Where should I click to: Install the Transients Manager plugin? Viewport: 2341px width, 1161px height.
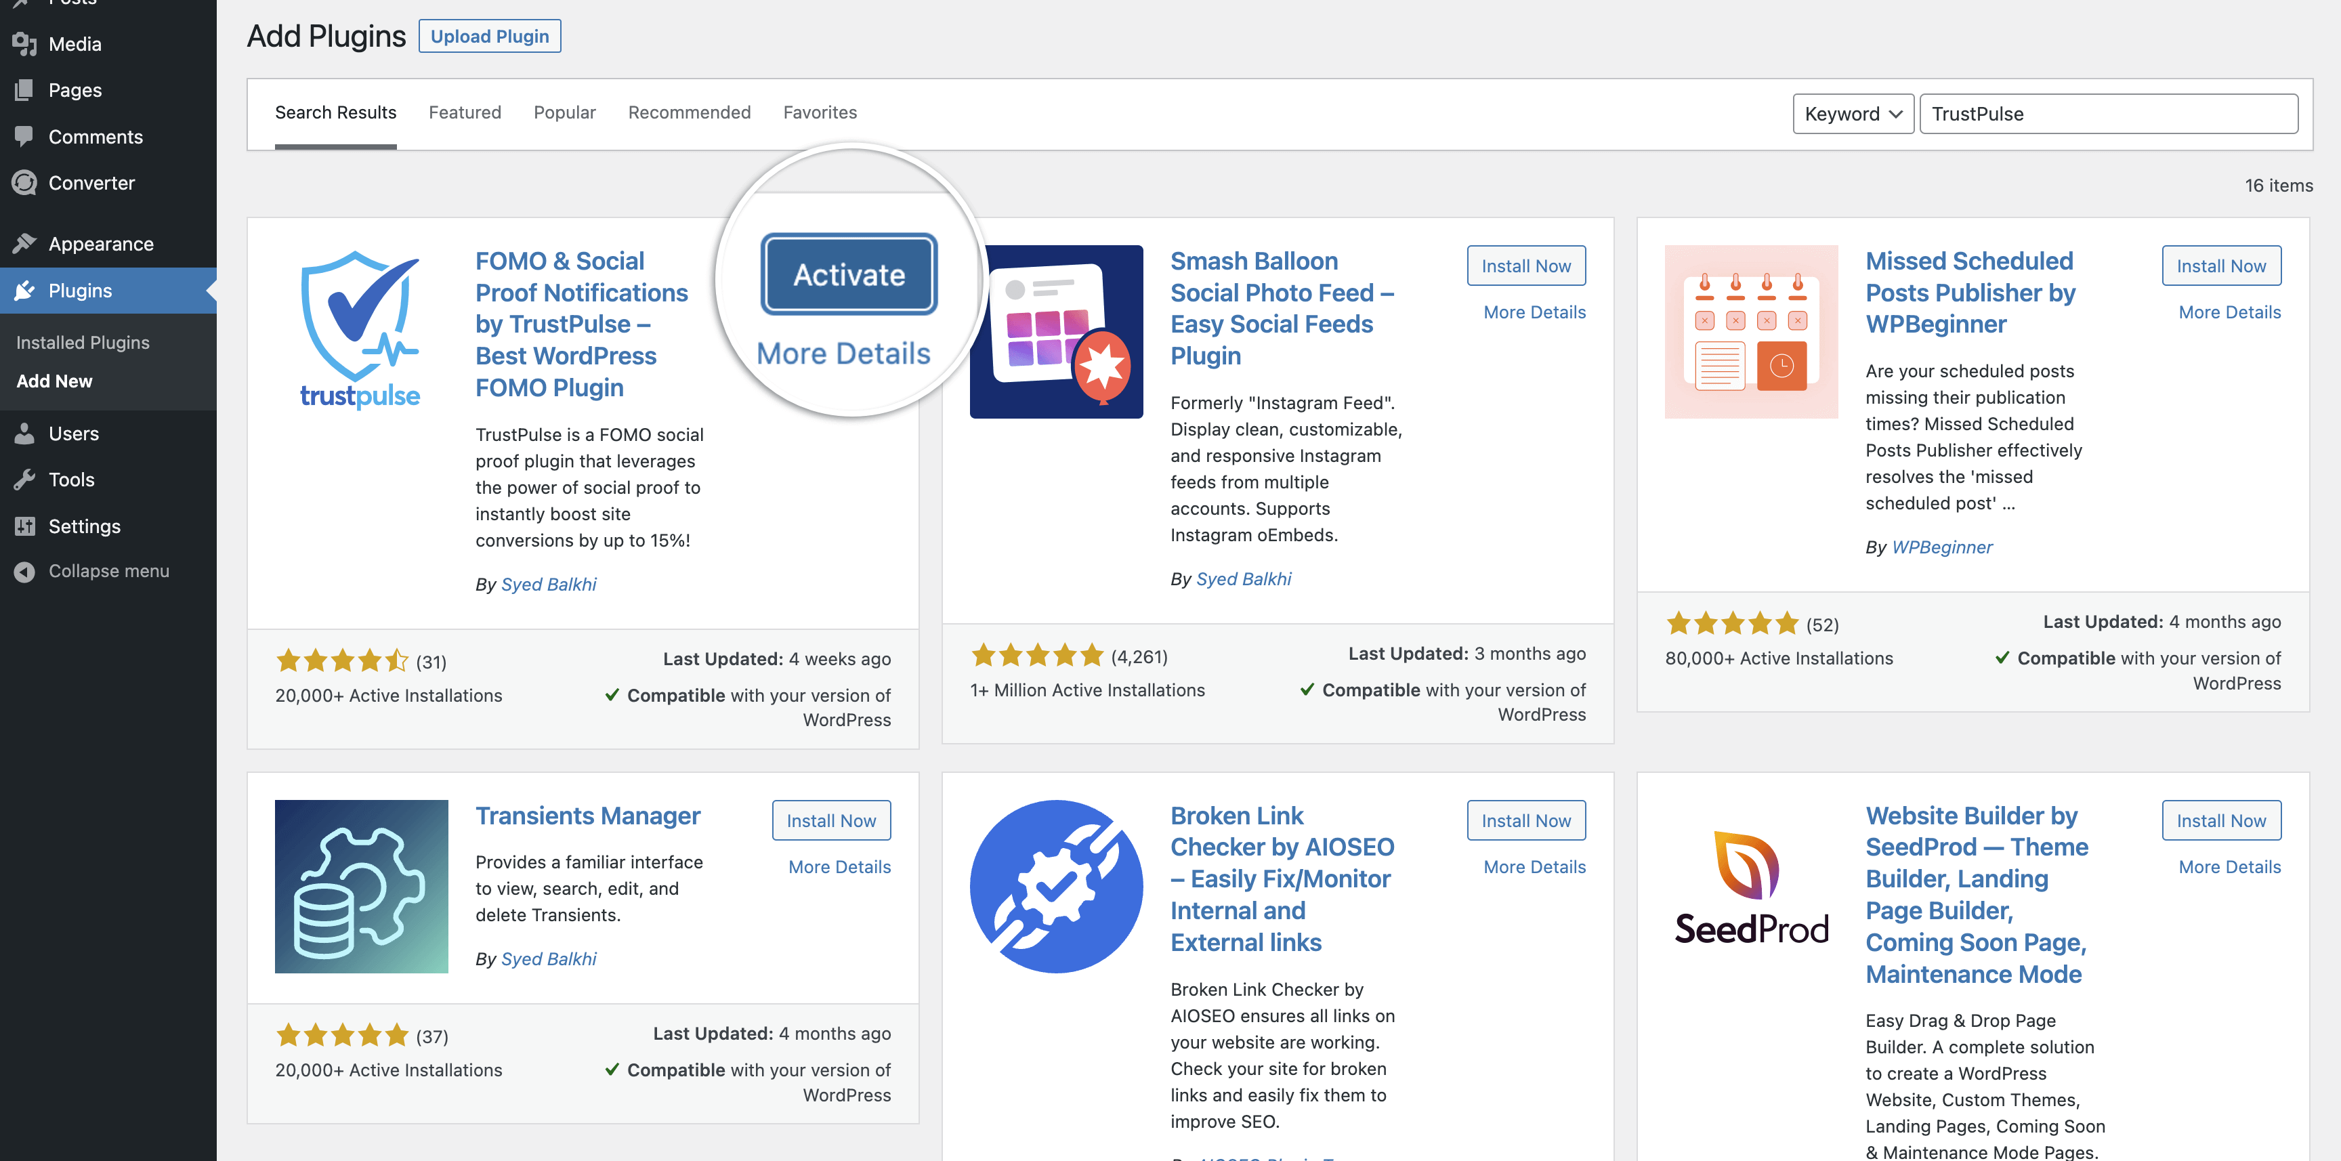tap(832, 820)
